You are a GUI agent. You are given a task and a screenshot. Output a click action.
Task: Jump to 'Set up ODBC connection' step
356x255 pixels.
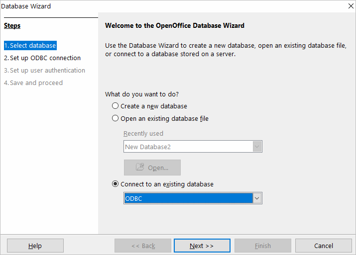click(x=42, y=58)
